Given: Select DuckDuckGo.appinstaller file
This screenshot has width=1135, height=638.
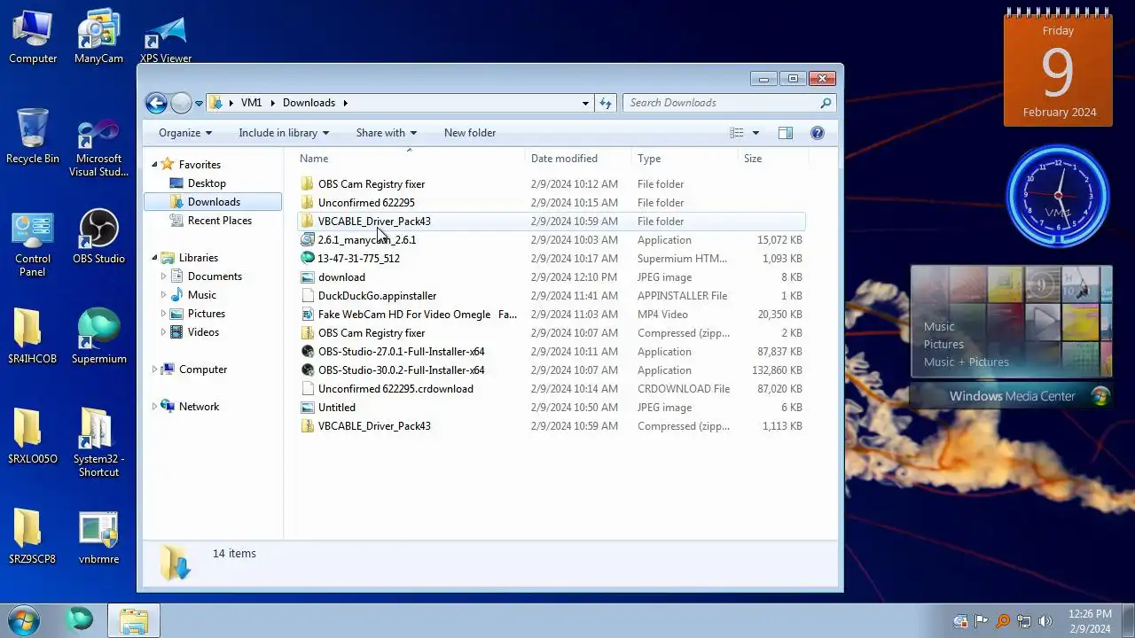Looking at the screenshot, I should click(x=550, y=296).
